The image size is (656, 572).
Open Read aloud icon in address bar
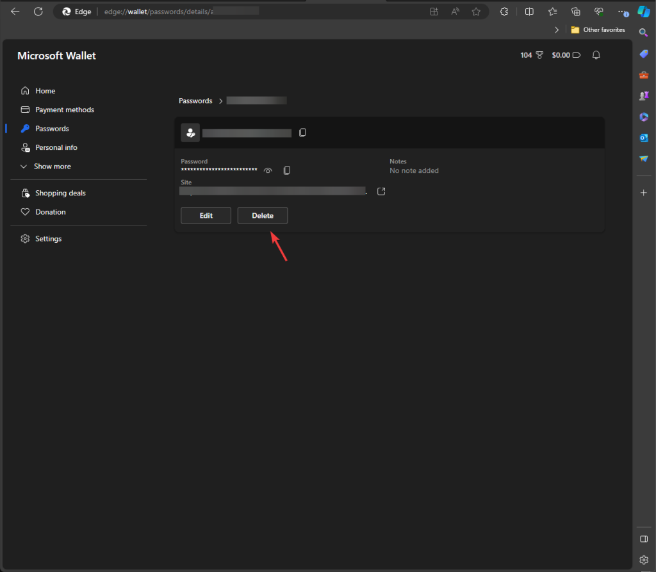[455, 12]
